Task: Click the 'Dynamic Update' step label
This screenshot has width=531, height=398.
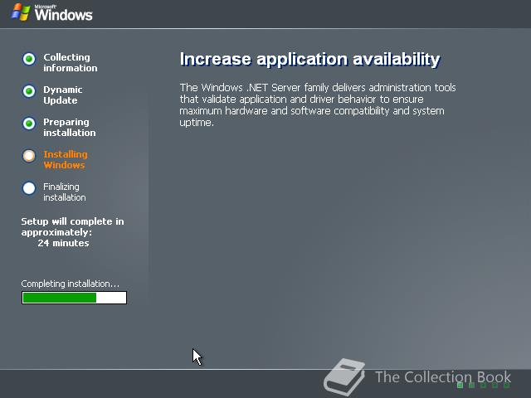Action: click(63, 95)
